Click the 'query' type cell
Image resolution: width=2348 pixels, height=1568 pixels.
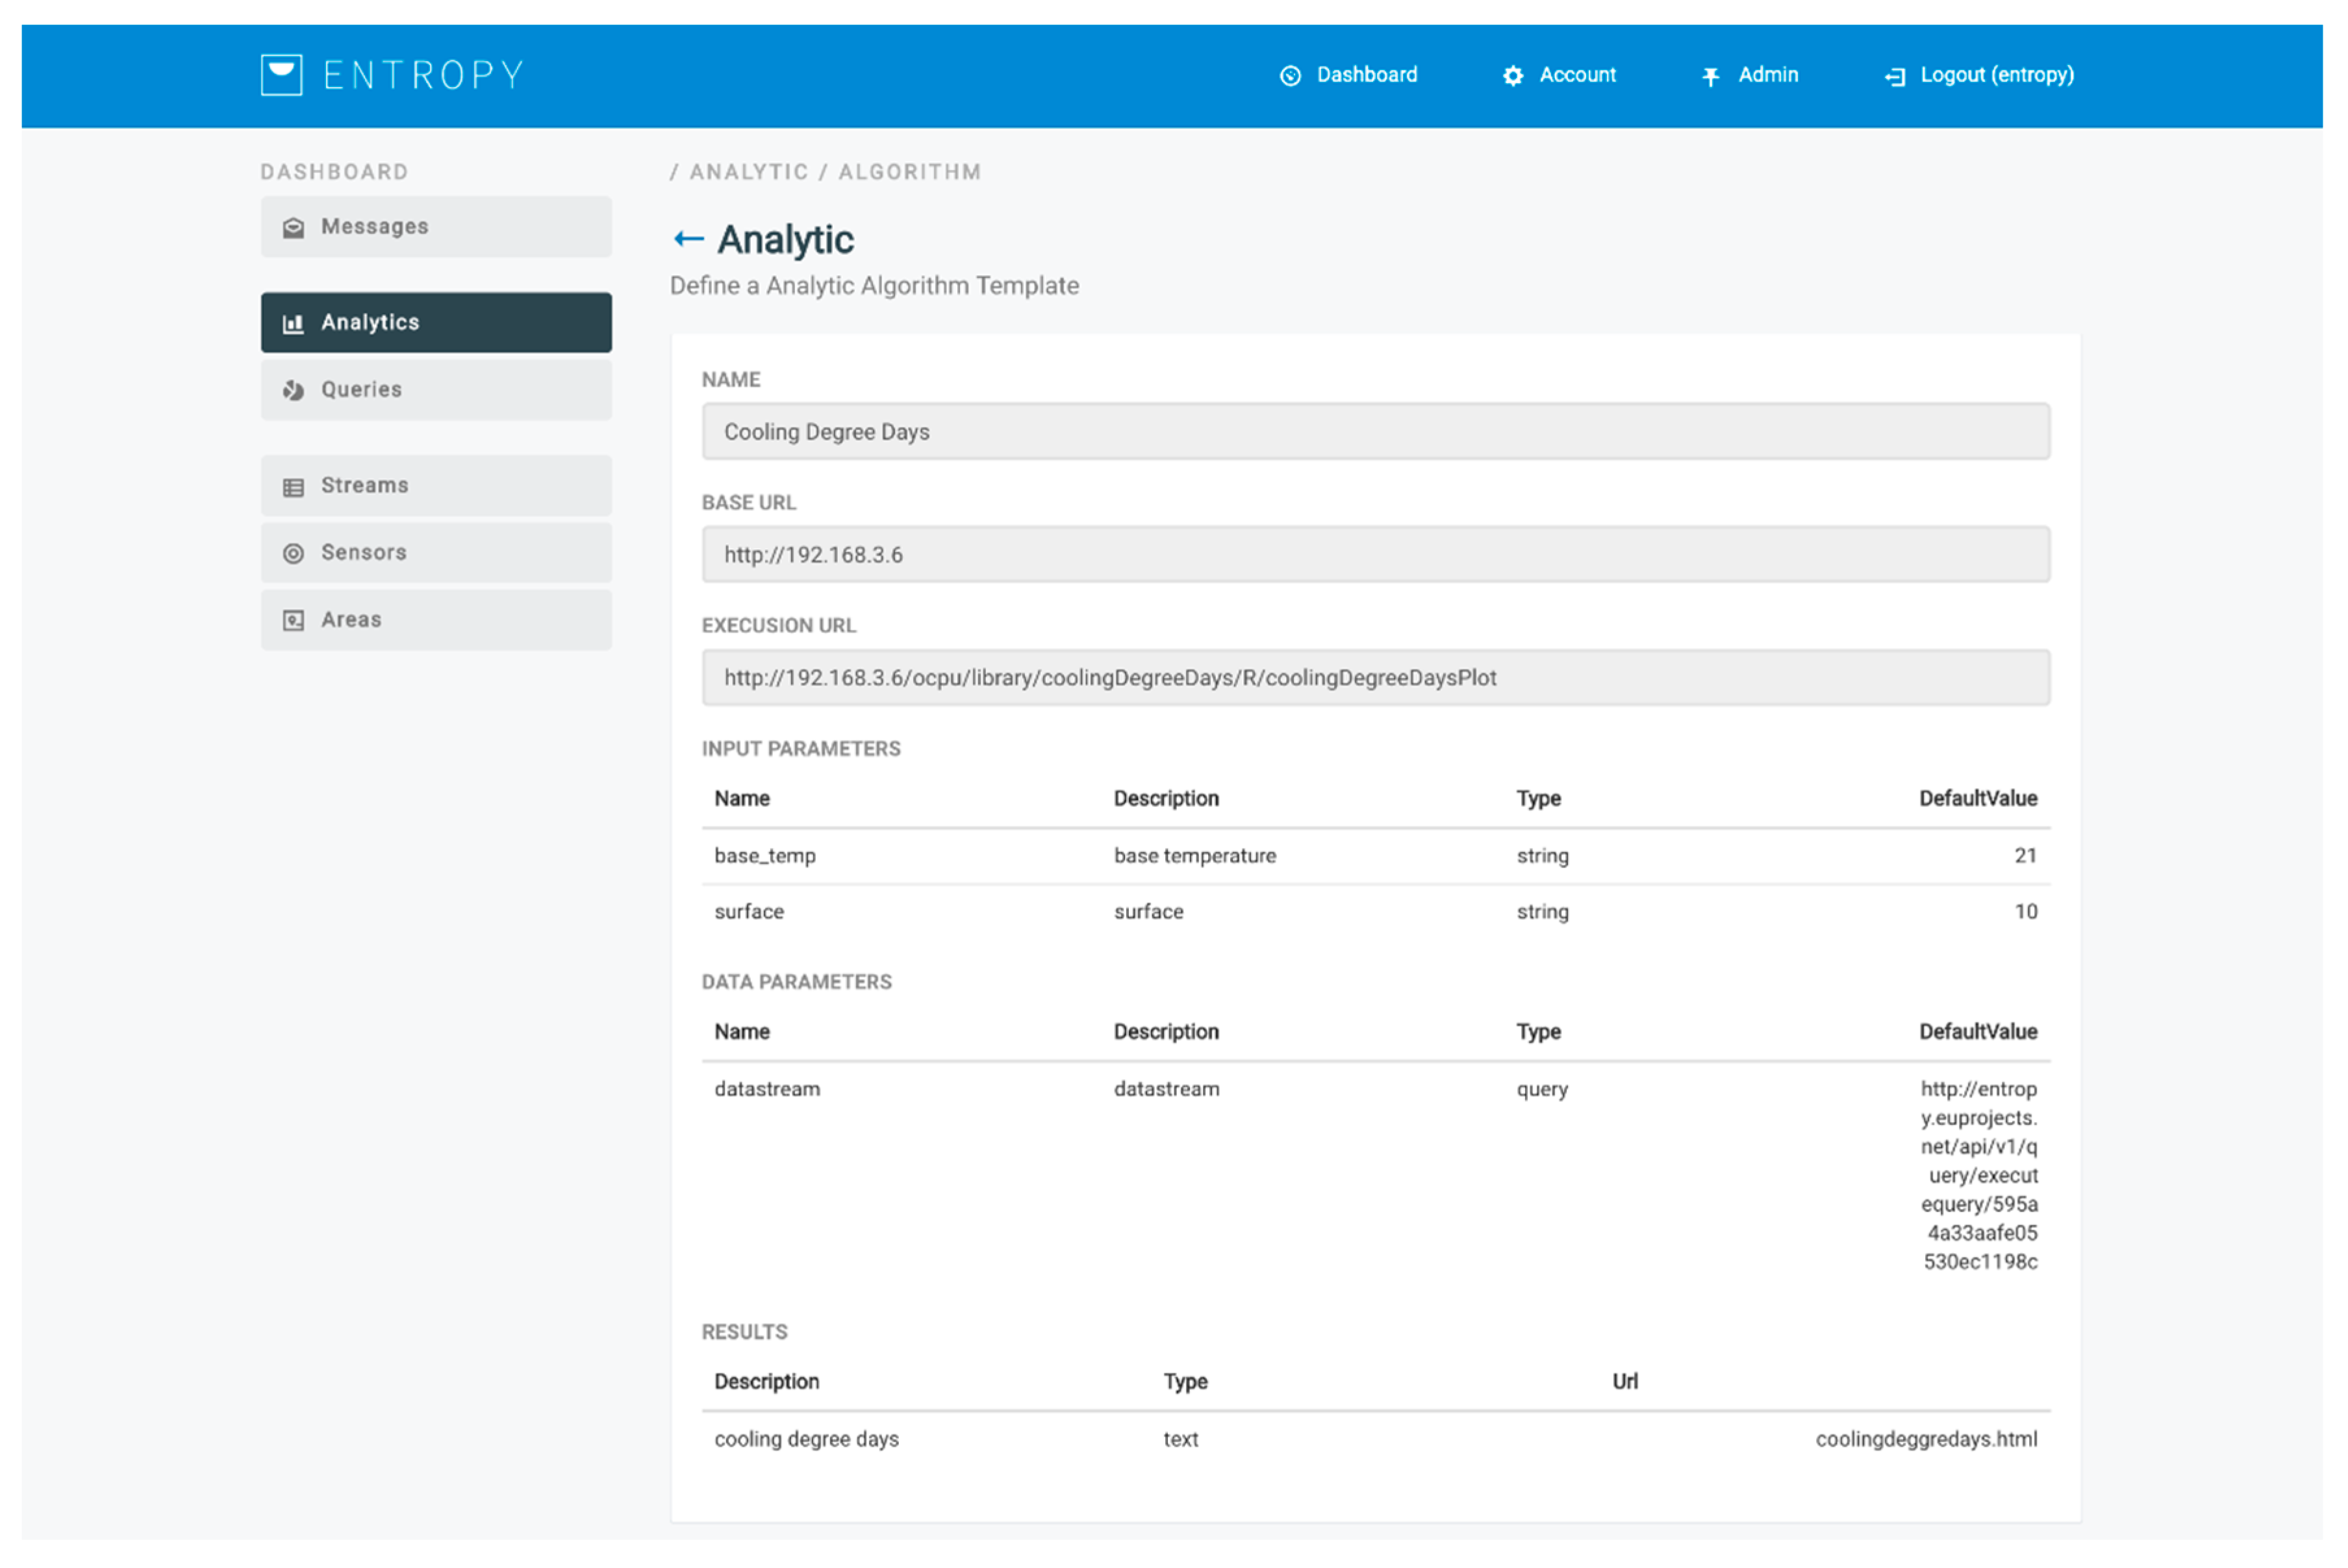click(x=1542, y=1090)
